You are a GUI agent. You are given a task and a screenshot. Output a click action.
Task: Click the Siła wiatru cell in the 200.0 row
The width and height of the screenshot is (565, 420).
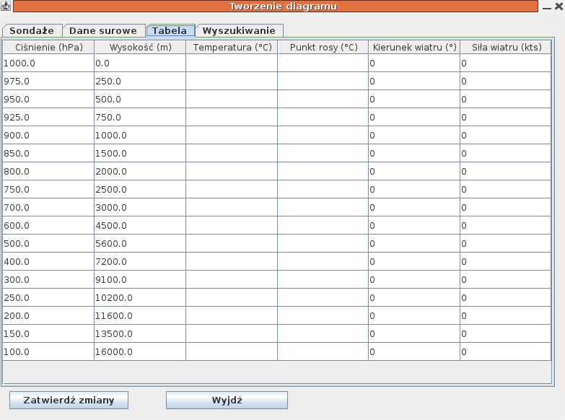[506, 315]
